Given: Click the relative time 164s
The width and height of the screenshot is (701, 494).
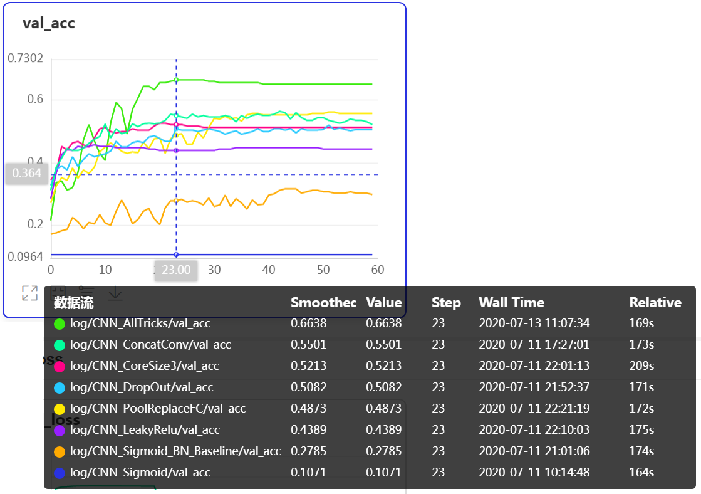Looking at the screenshot, I should coord(641,472).
